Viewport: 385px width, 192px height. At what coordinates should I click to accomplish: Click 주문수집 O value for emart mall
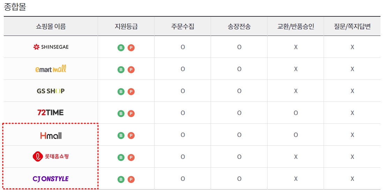click(x=183, y=69)
